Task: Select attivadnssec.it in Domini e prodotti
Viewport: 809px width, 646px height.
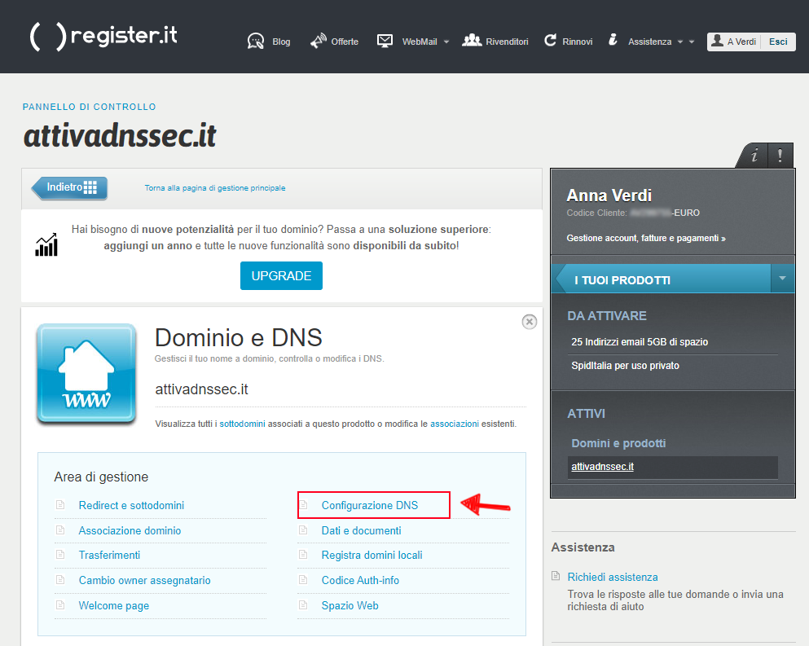Action: click(603, 467)
